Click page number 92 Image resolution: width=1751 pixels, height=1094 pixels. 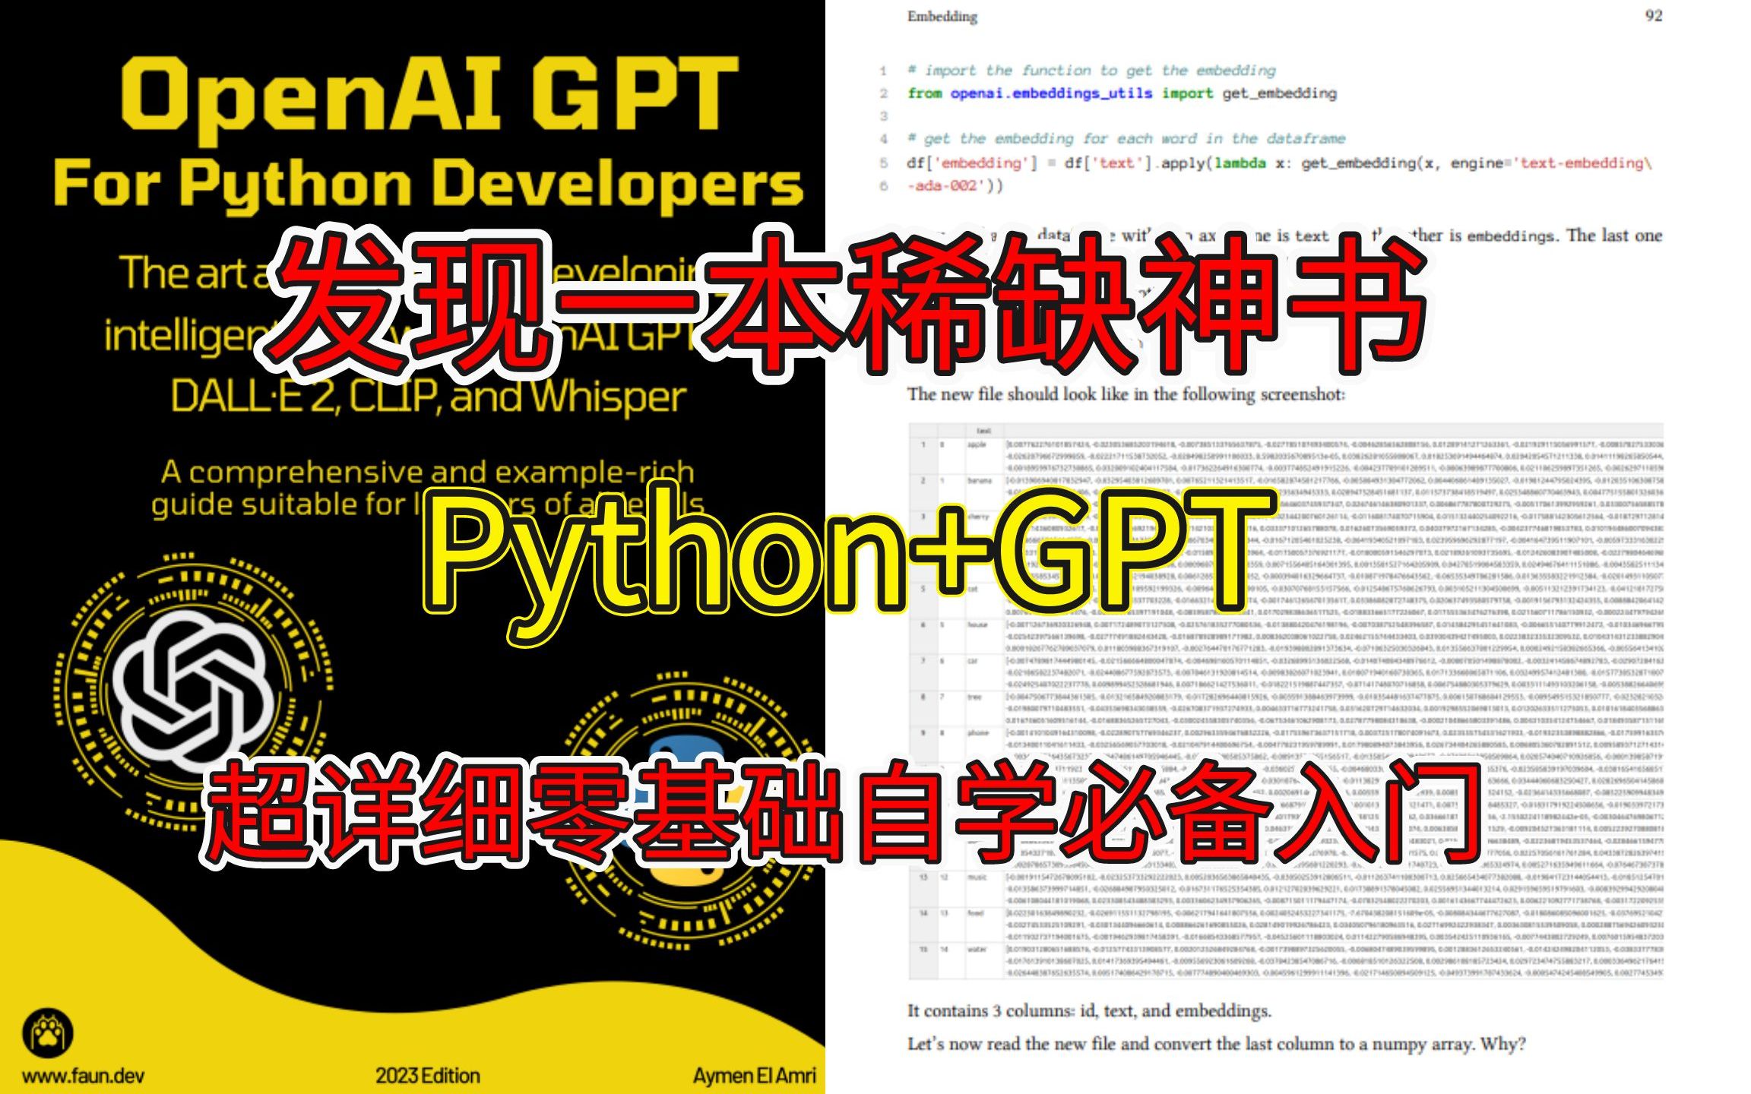1654,16
